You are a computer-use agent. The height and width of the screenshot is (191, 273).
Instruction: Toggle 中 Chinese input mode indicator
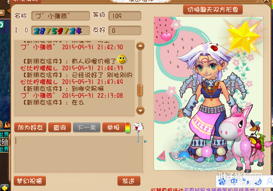coord(234,181)
